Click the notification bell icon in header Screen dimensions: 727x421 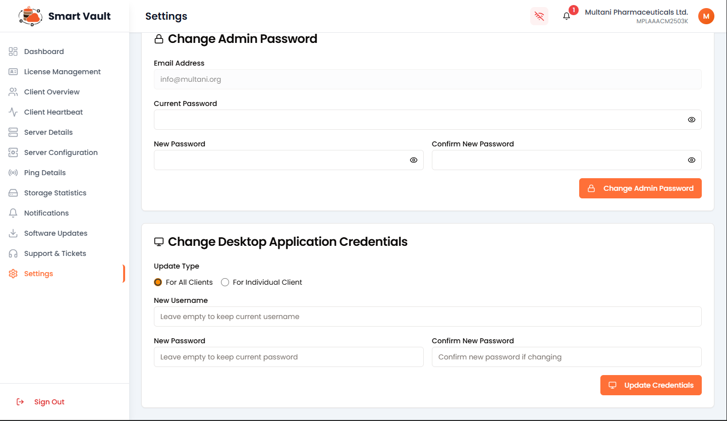tap(567, 16)
